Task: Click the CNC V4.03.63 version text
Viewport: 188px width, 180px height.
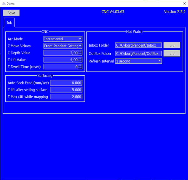Action: pos(113,12)
